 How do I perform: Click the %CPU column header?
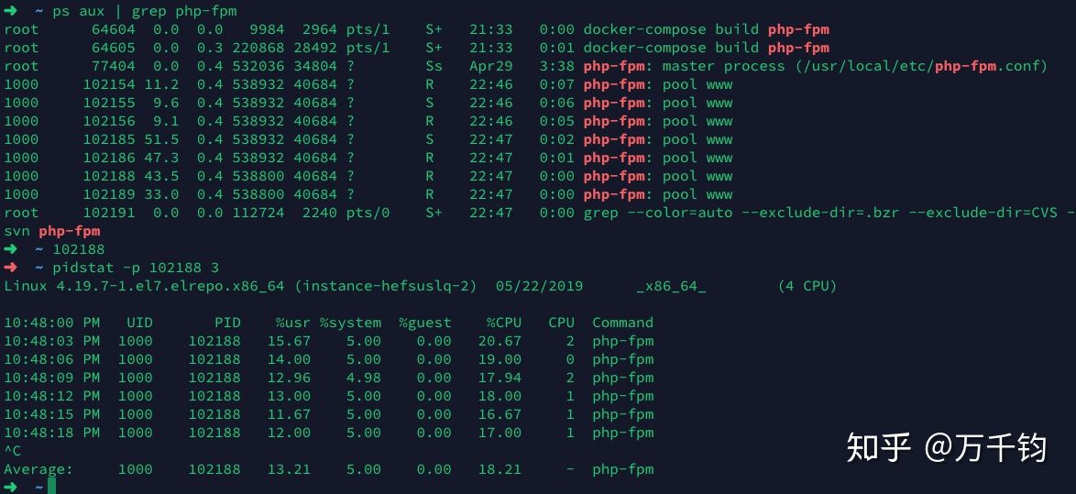point(503,323)
